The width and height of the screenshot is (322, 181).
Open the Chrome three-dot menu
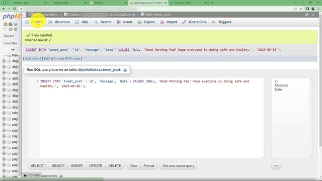pyautogui.click(x=318, y=9)
